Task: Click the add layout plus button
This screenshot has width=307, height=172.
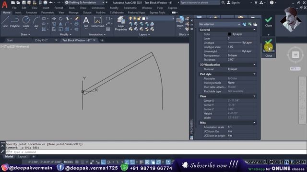Action: (x=34, y=157)
